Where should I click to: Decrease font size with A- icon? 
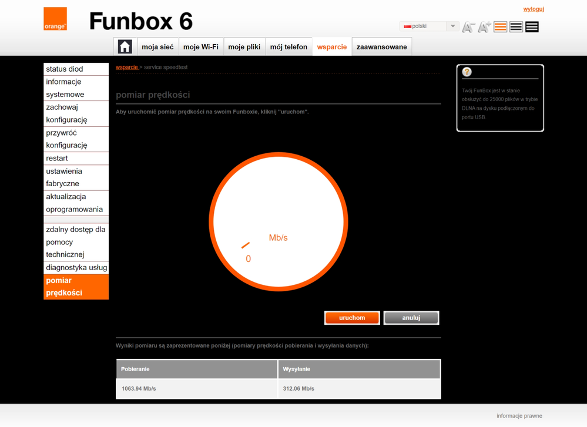468,27
